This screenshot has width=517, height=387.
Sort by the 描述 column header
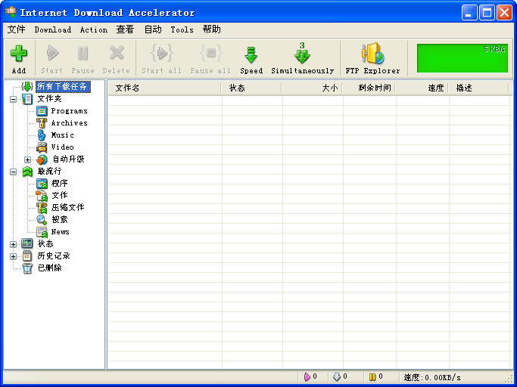pyautogui.click(x=479, y=88)
